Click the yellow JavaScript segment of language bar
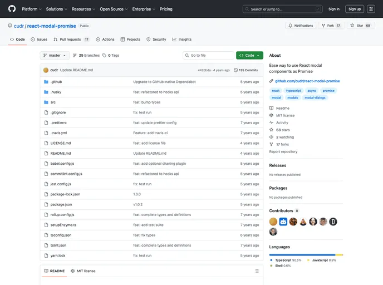This screenshot has height=285, width=383. pos(339,255)
